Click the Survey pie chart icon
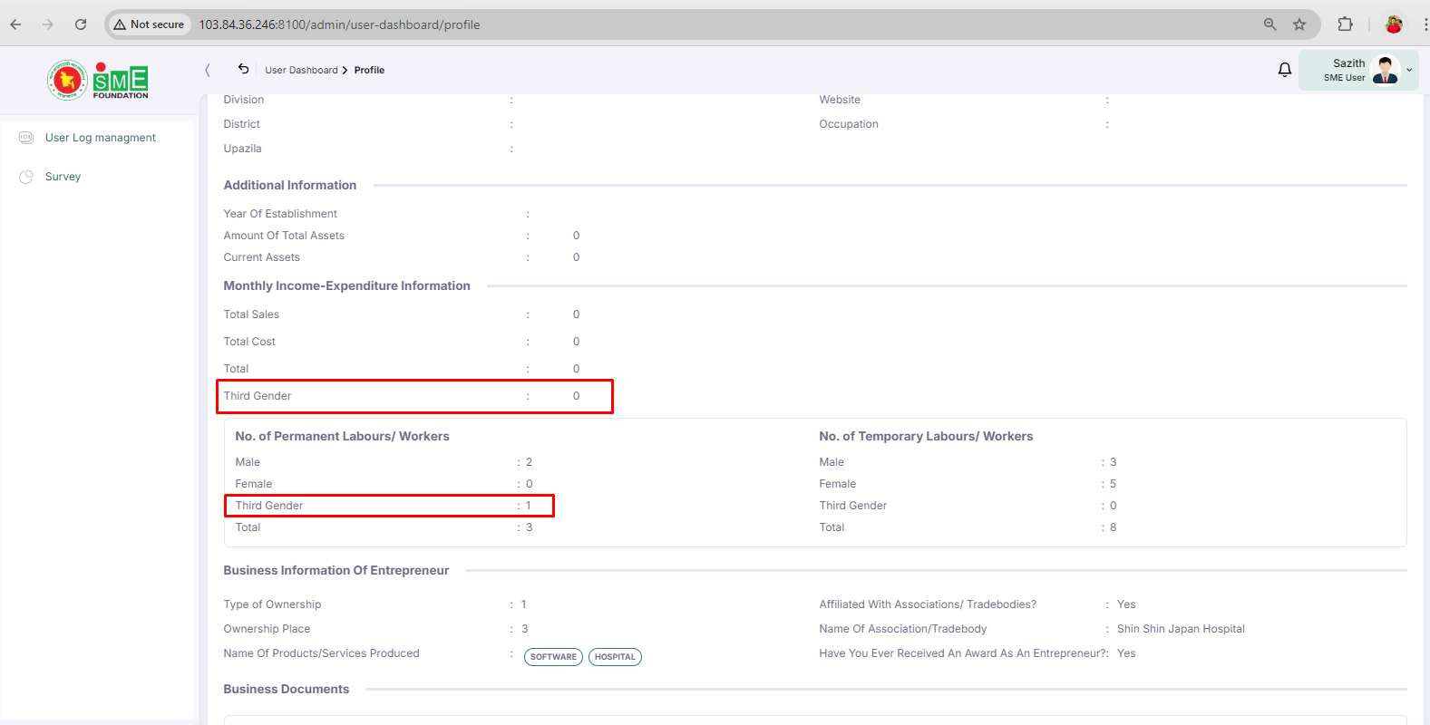This screenshot has height=725, width=1430. (26, 177)
